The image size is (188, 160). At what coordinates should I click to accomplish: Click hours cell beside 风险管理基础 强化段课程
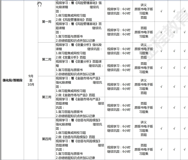coord(119,11)
